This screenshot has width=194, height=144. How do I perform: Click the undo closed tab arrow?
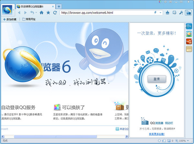[x=32, y=13]
